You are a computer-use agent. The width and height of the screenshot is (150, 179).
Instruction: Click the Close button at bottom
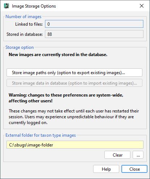(x=134, y=169)
